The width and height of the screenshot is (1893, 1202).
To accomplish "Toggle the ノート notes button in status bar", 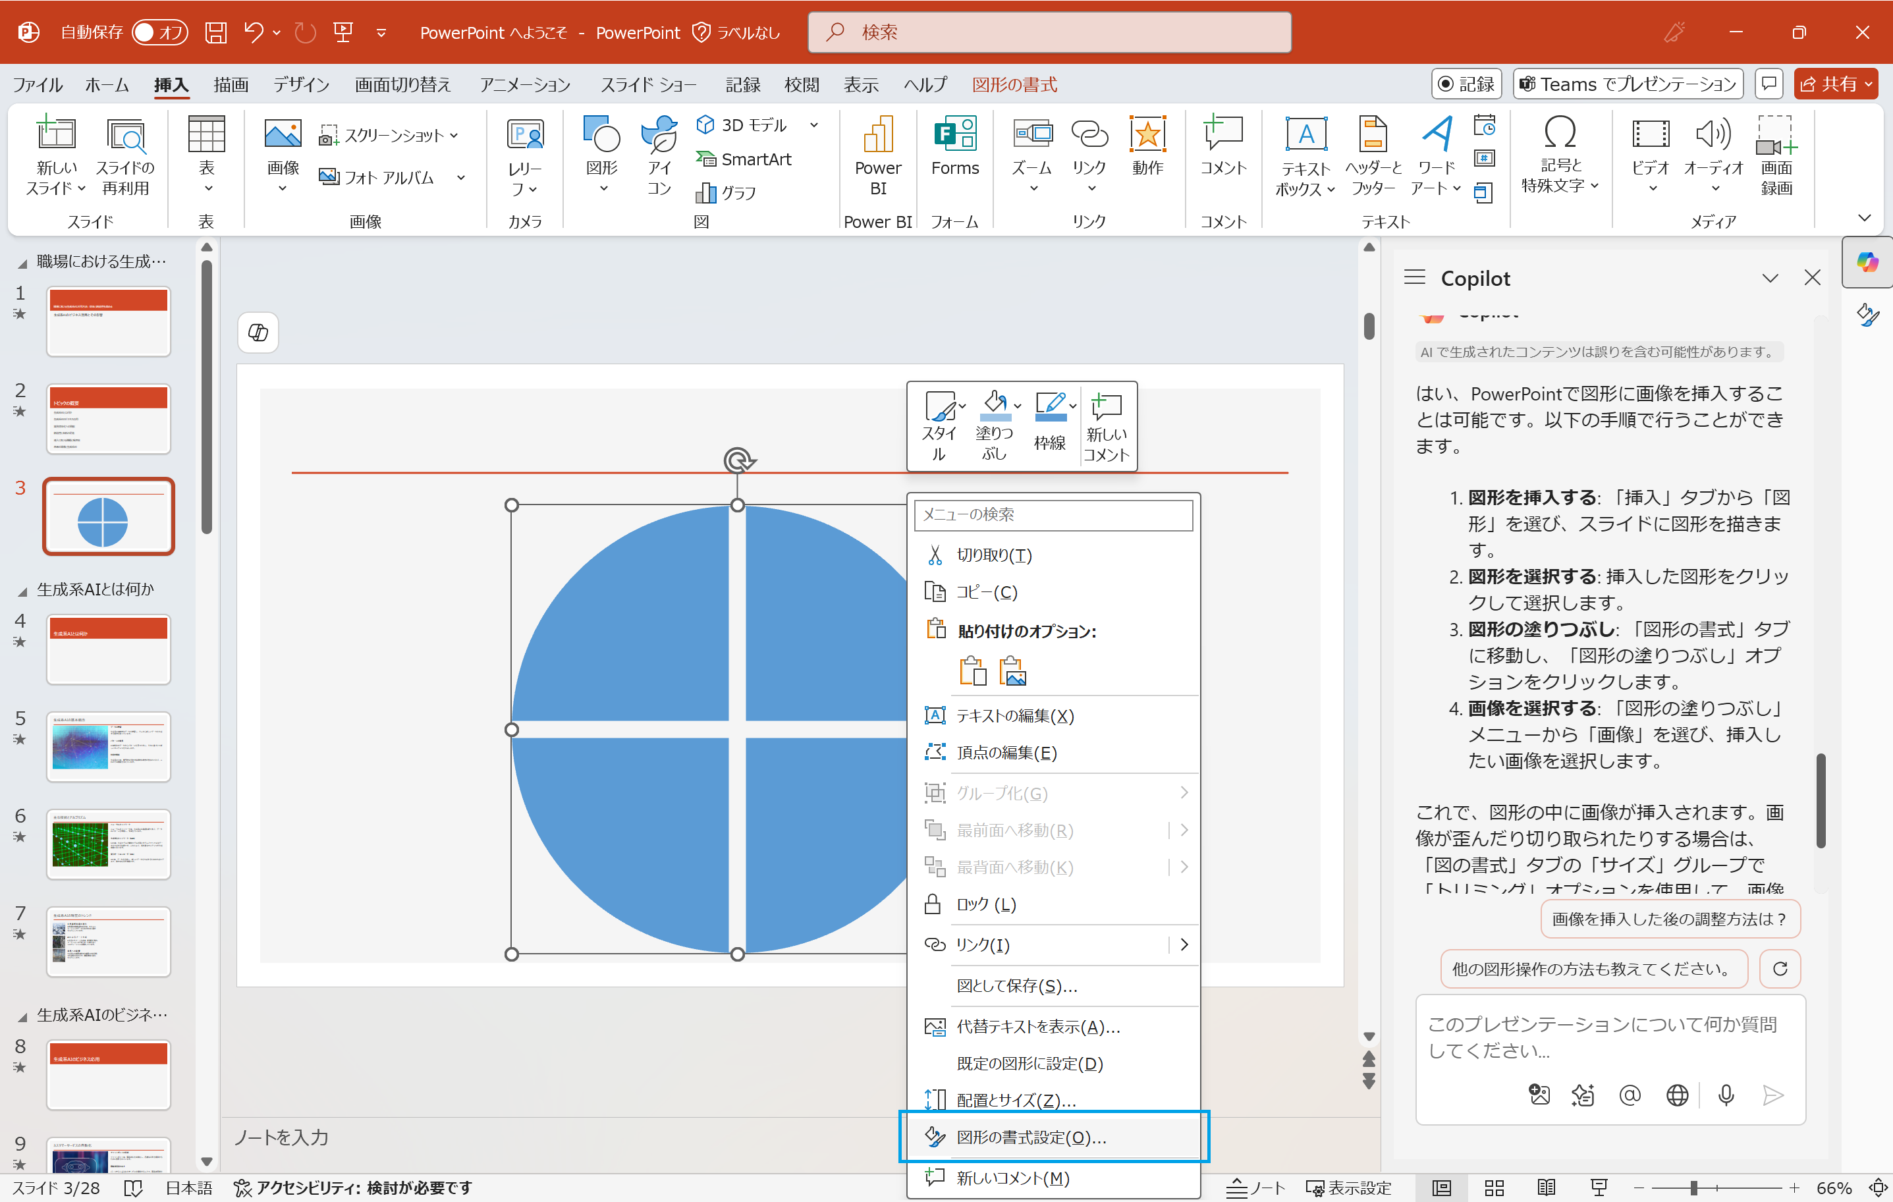I will (1255, 1187).
